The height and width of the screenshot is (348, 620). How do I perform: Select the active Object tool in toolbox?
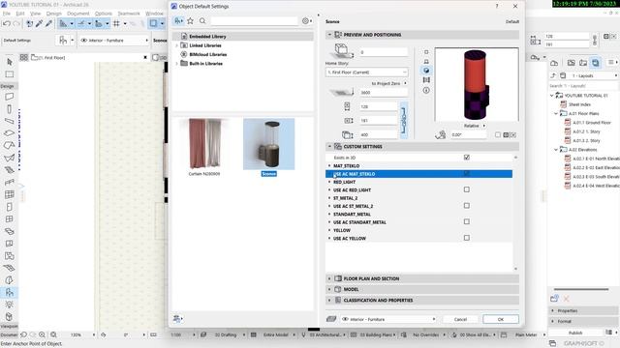(10, 292)
